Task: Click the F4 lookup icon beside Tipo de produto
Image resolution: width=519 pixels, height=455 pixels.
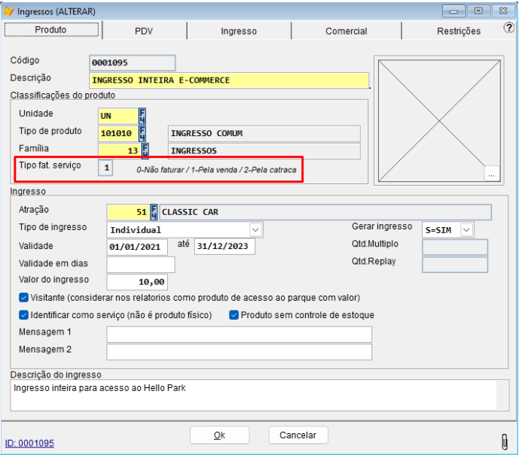Action: click(142, 133)
